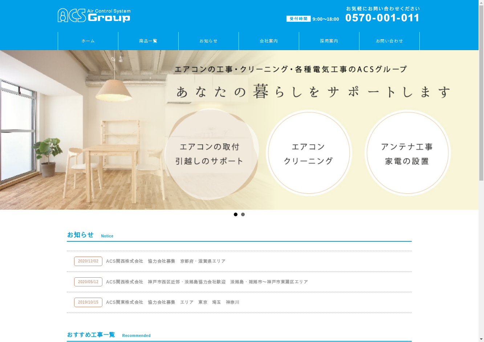Open the 商品一覧 menu item
484x342 pixels.
[x=148, y=41]
